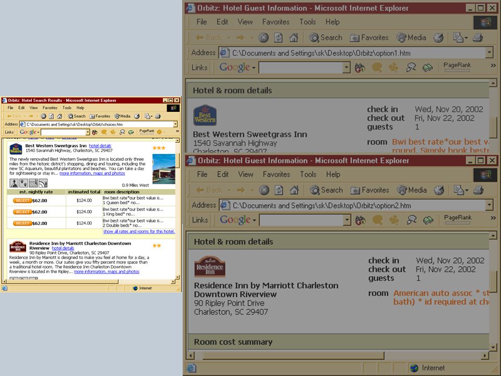Screen dimensions: 501x376
Task: Open Address dropdown in Hotel Search Results window
Action: tap(175, 124)
